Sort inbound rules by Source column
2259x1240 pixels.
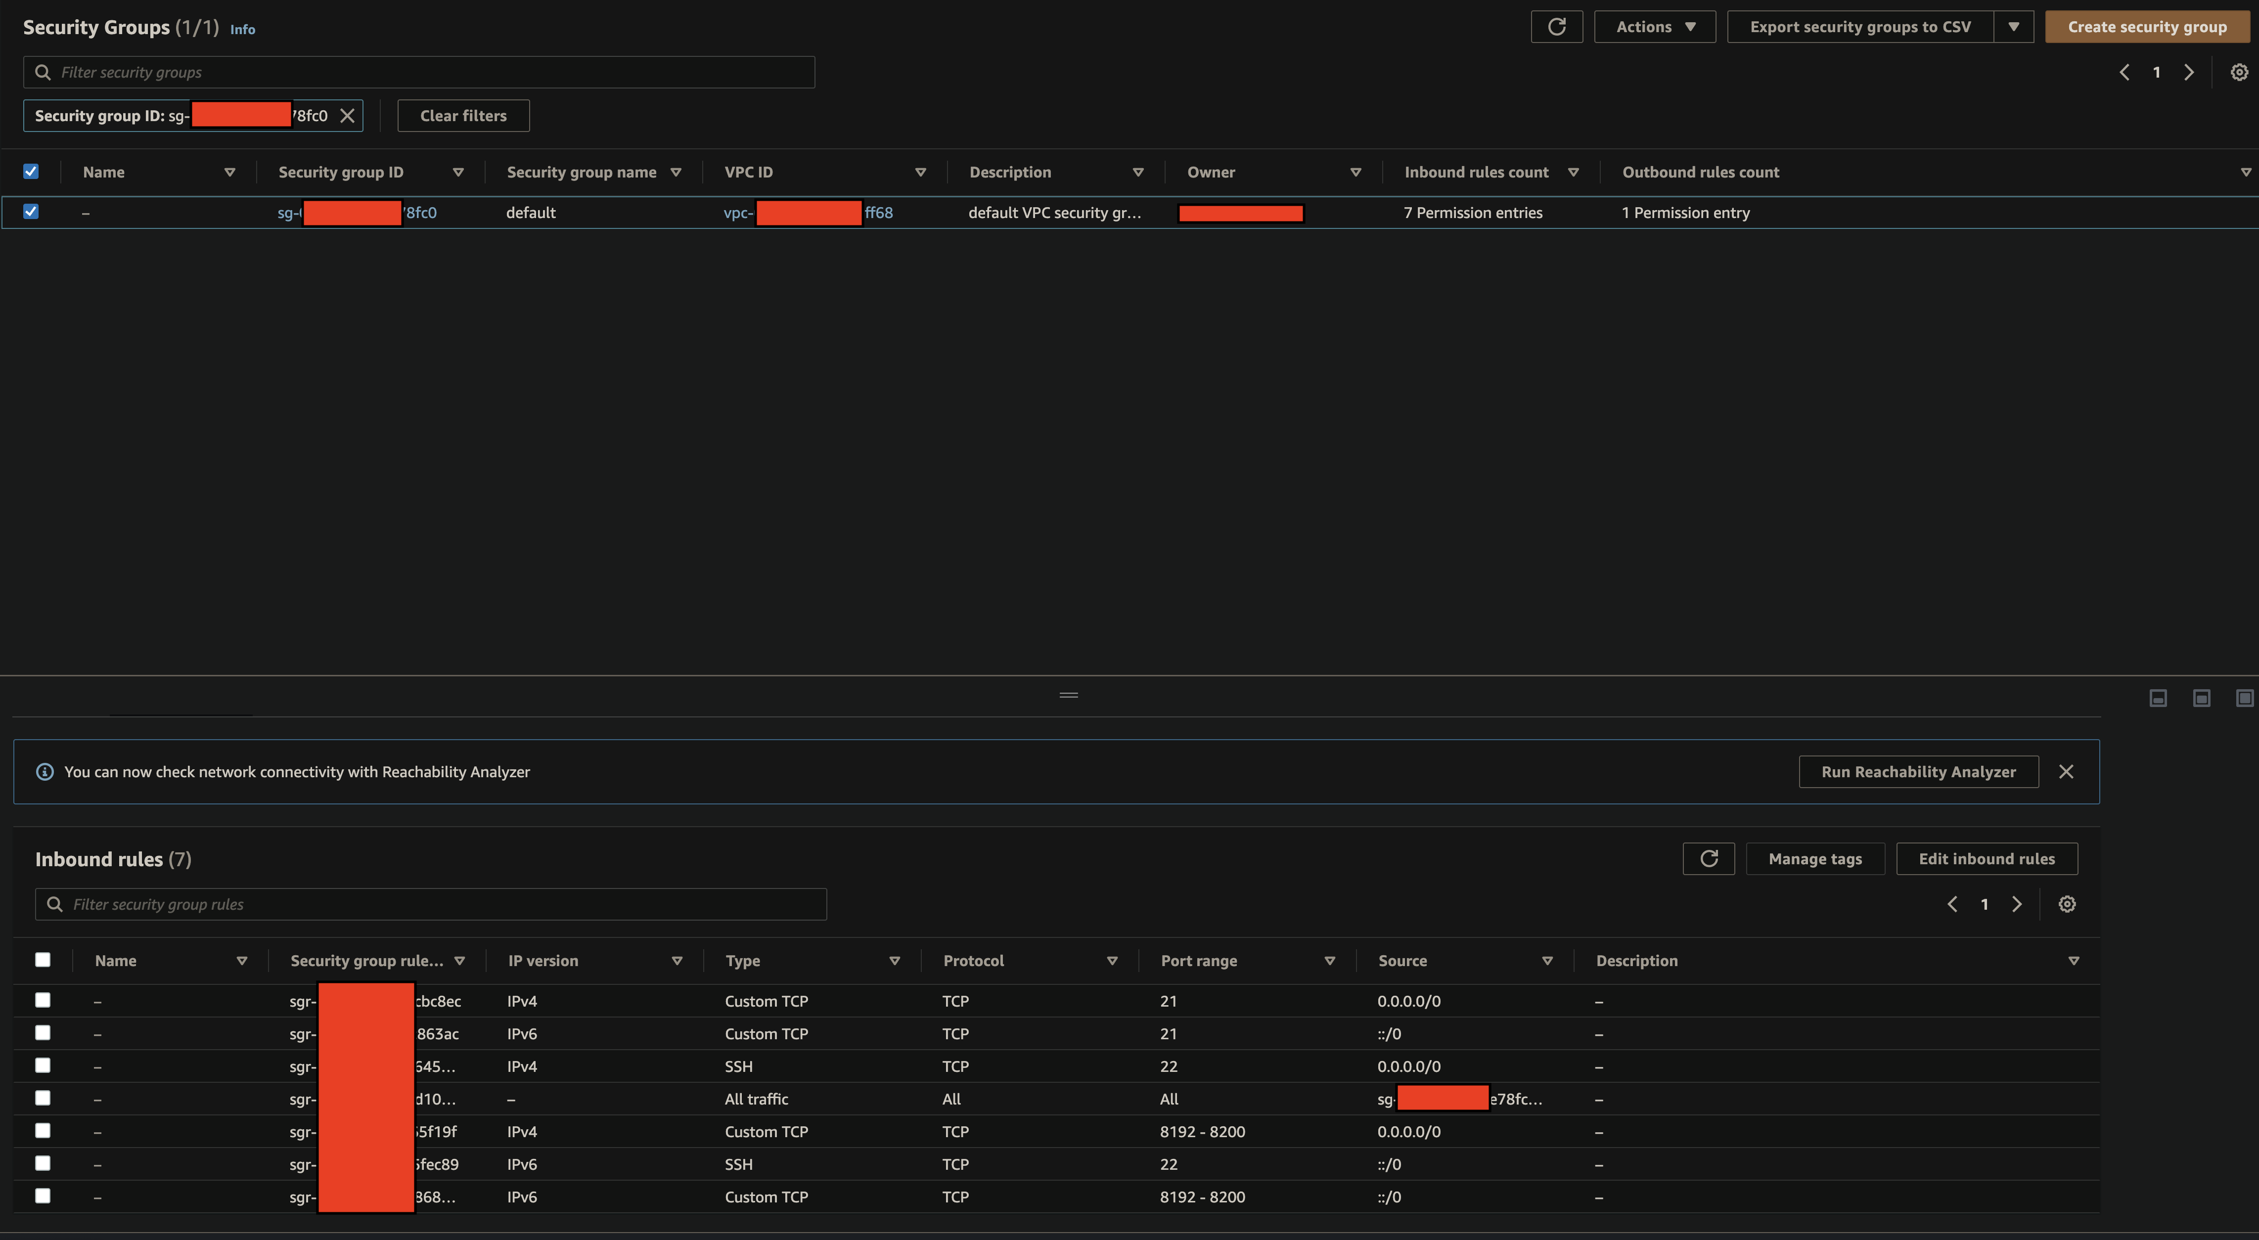(1547, 960)
